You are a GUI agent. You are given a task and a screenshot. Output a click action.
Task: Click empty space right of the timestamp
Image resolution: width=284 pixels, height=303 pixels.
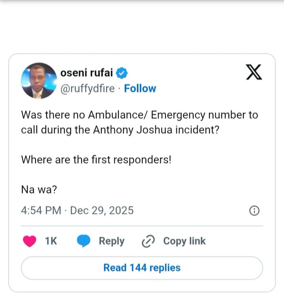pos(189,211)
